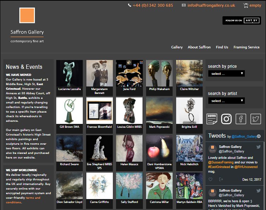Viewport: 266px width, 210px height.
Task: Click info@saffrongallery.co.uk email link
Action: (x=211, y=5)
